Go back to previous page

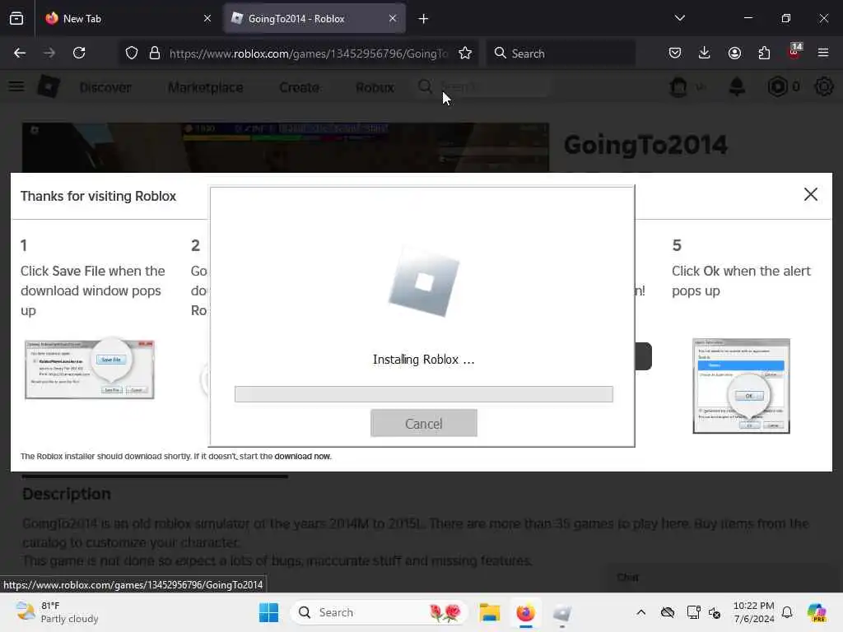pos(20,53)
